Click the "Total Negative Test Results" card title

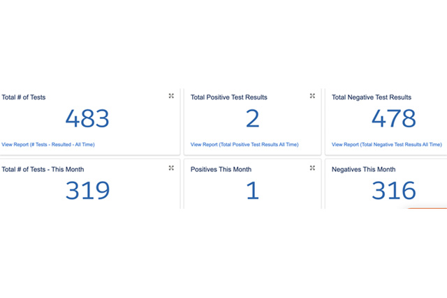372,97
